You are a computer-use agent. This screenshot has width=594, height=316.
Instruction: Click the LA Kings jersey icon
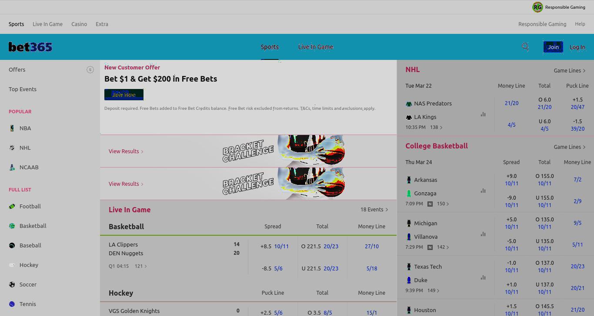pyautogui.click(x=409, y=117)
